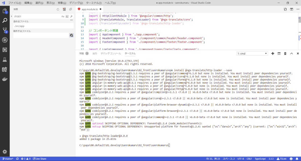Viewport: 301px width, 161px height.
Task: Switch to the 出力 panel tab
Action: pos(95,53)
